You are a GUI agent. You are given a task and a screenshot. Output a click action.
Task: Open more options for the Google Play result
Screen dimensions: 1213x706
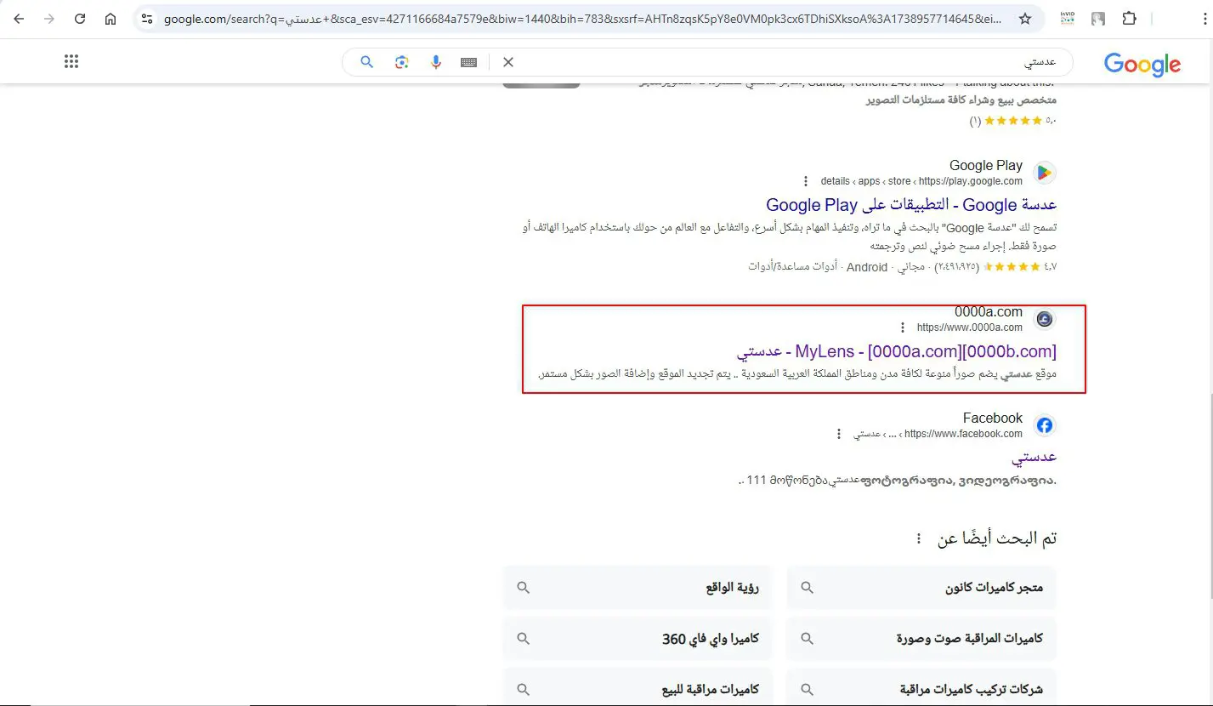[806, 181]
